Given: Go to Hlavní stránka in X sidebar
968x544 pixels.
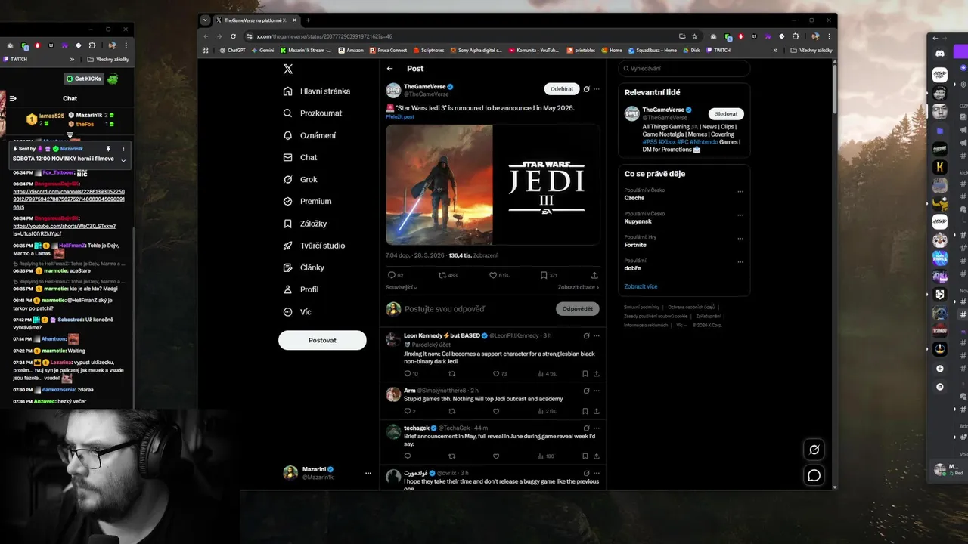Looking at the screenshot, I should coord(316,91).
